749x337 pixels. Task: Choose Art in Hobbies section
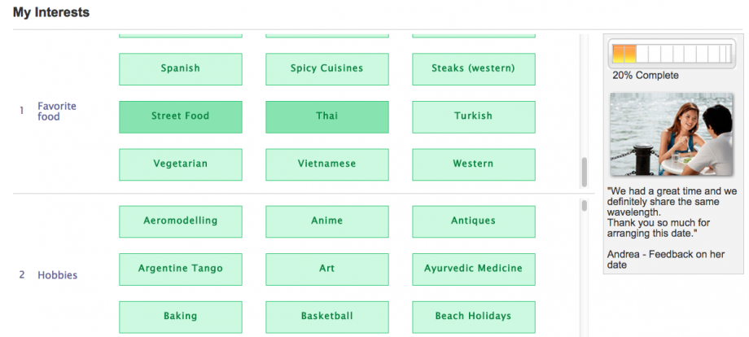[x=326, y=269]
